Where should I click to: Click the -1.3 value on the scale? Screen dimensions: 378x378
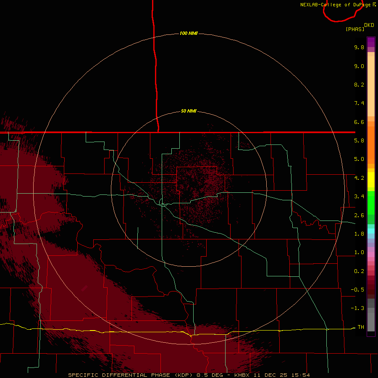pyautogui.click(x=357, y=308)
